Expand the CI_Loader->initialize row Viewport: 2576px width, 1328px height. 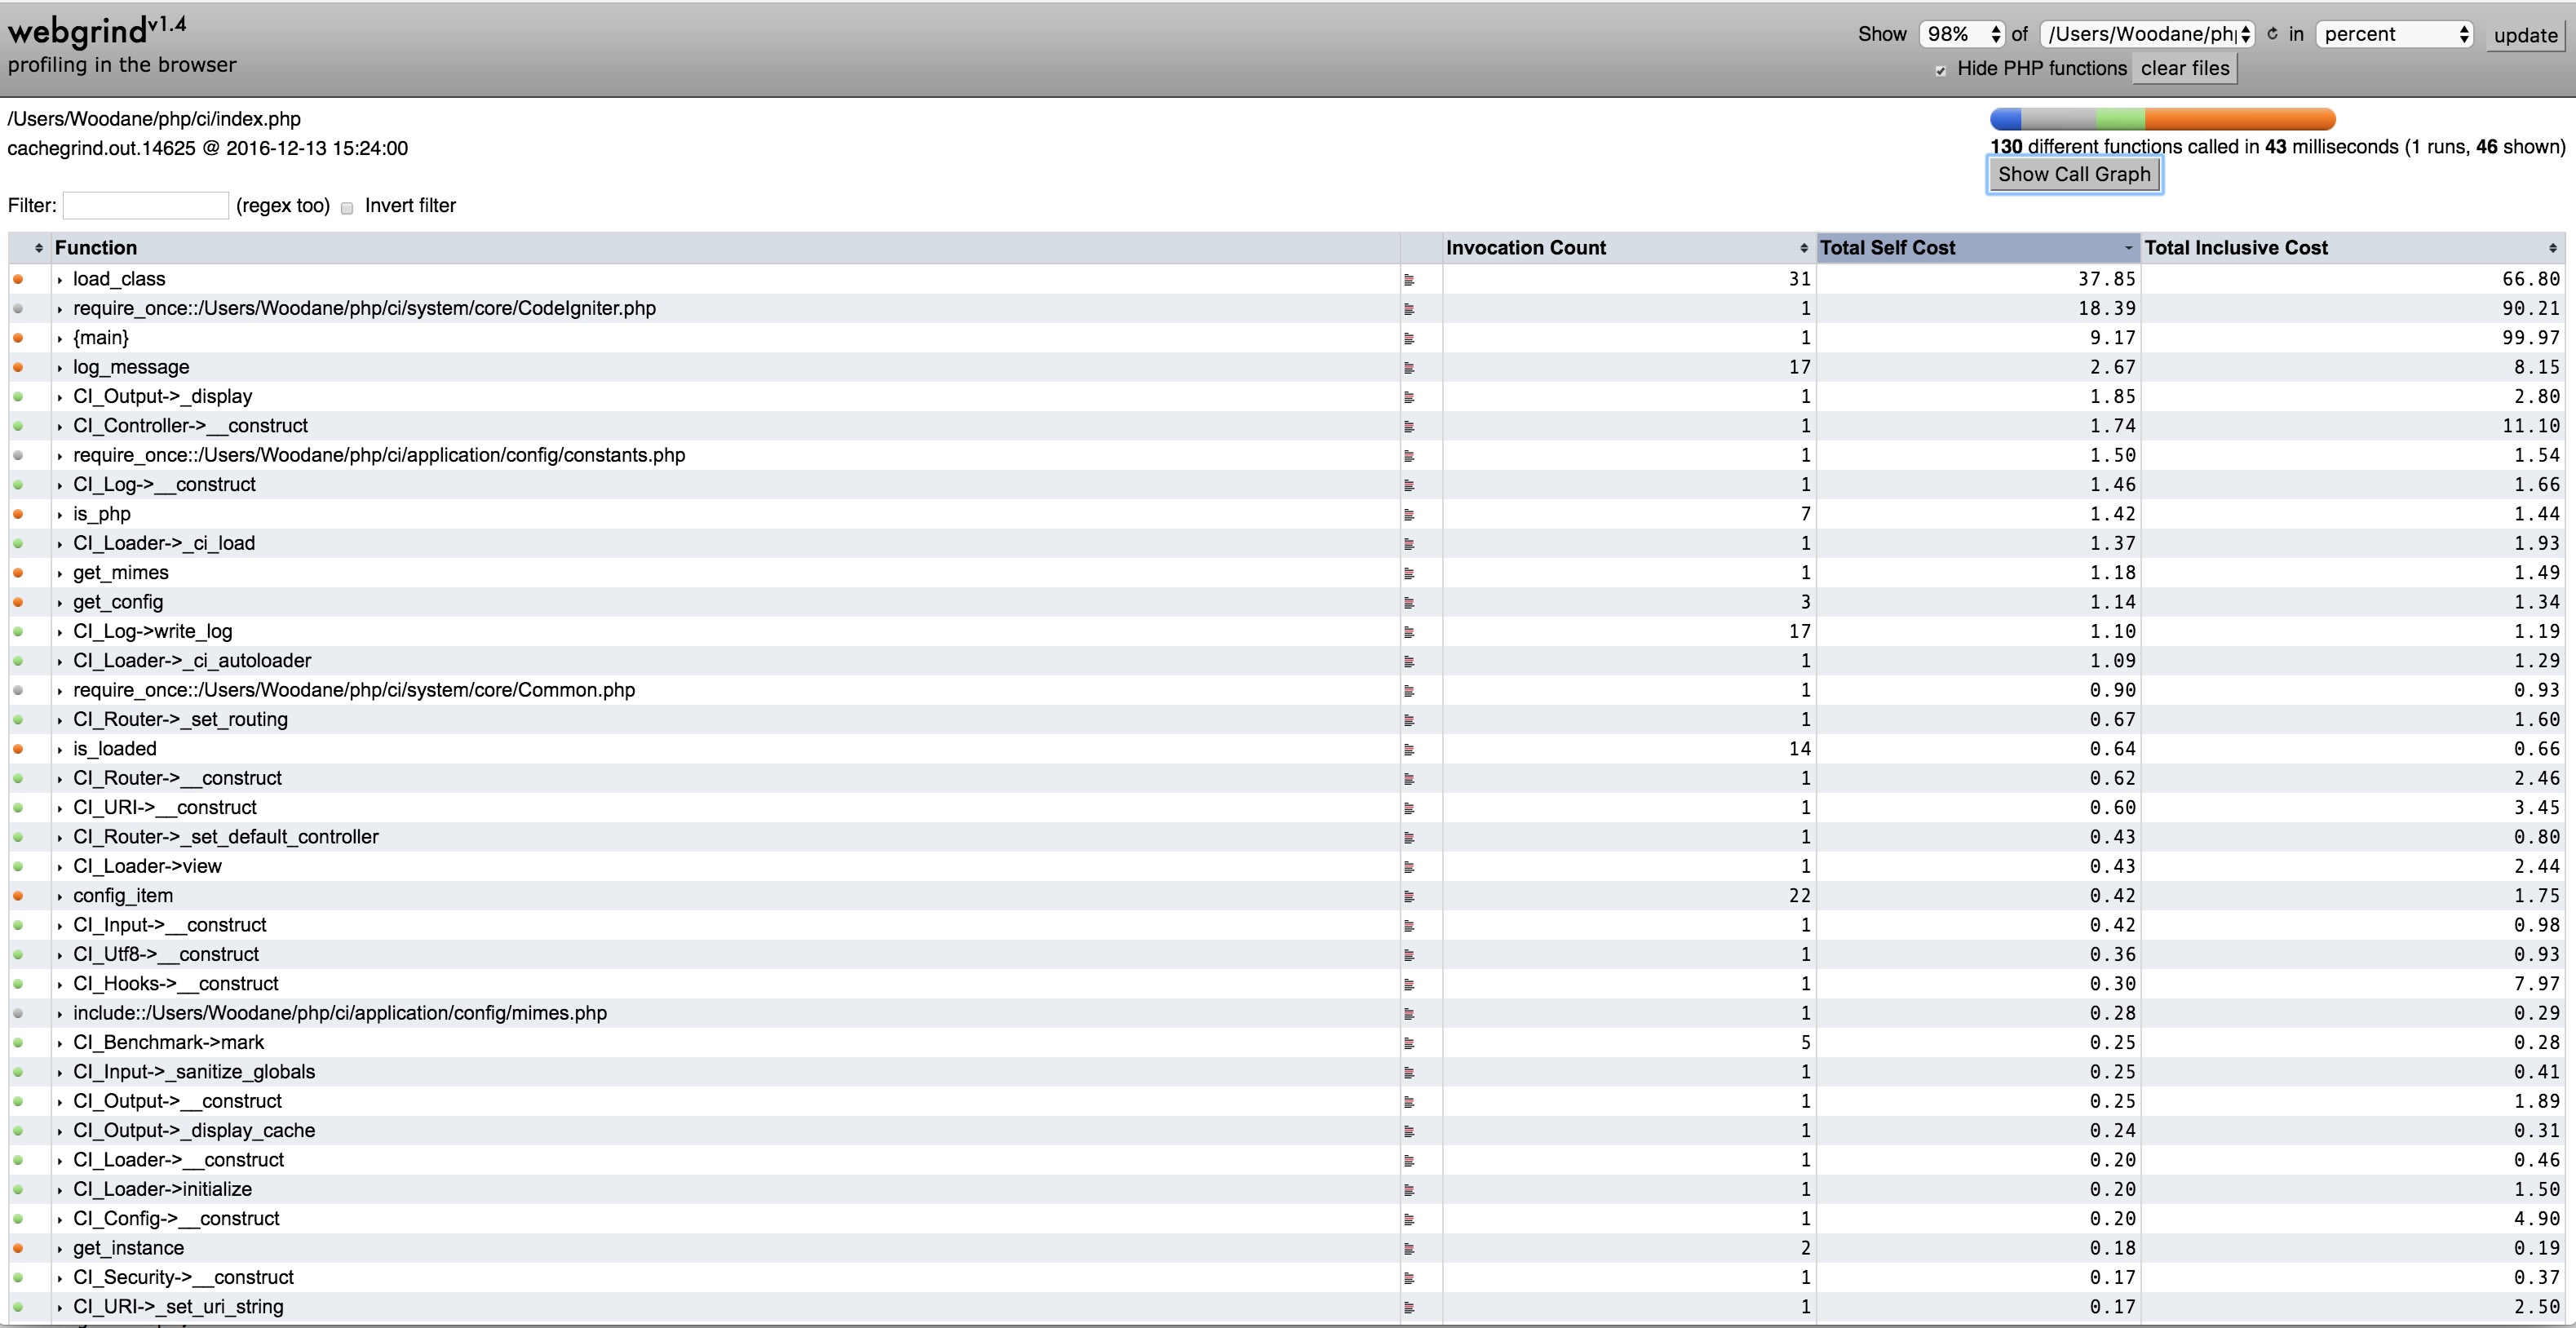(x=60, y=1190)
